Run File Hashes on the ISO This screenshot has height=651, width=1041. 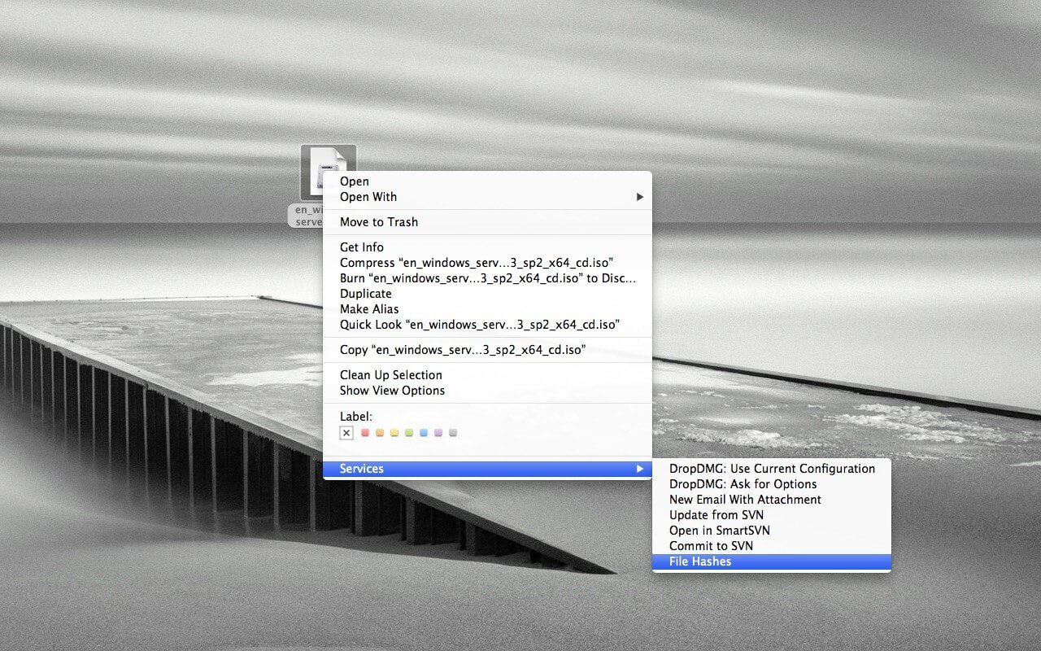click(x=699, y=561)
